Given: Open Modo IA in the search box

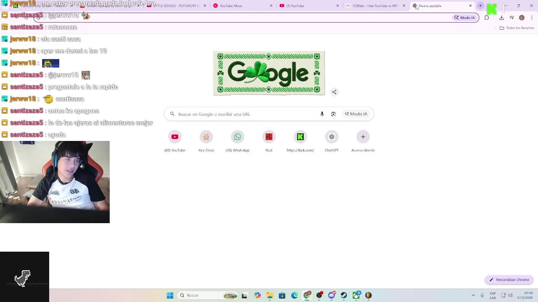Looking at the screenshot, I should [x=356, y=114].
